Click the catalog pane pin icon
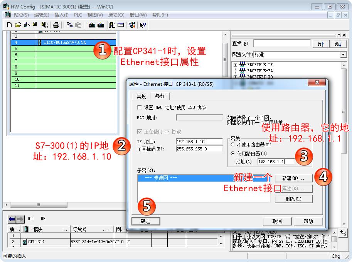This screenshot has width=352, height=262. click(339, 35)
